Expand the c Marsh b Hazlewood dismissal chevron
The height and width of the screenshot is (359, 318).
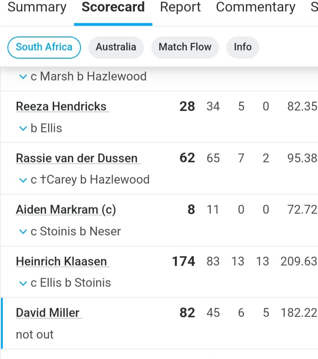23,76
